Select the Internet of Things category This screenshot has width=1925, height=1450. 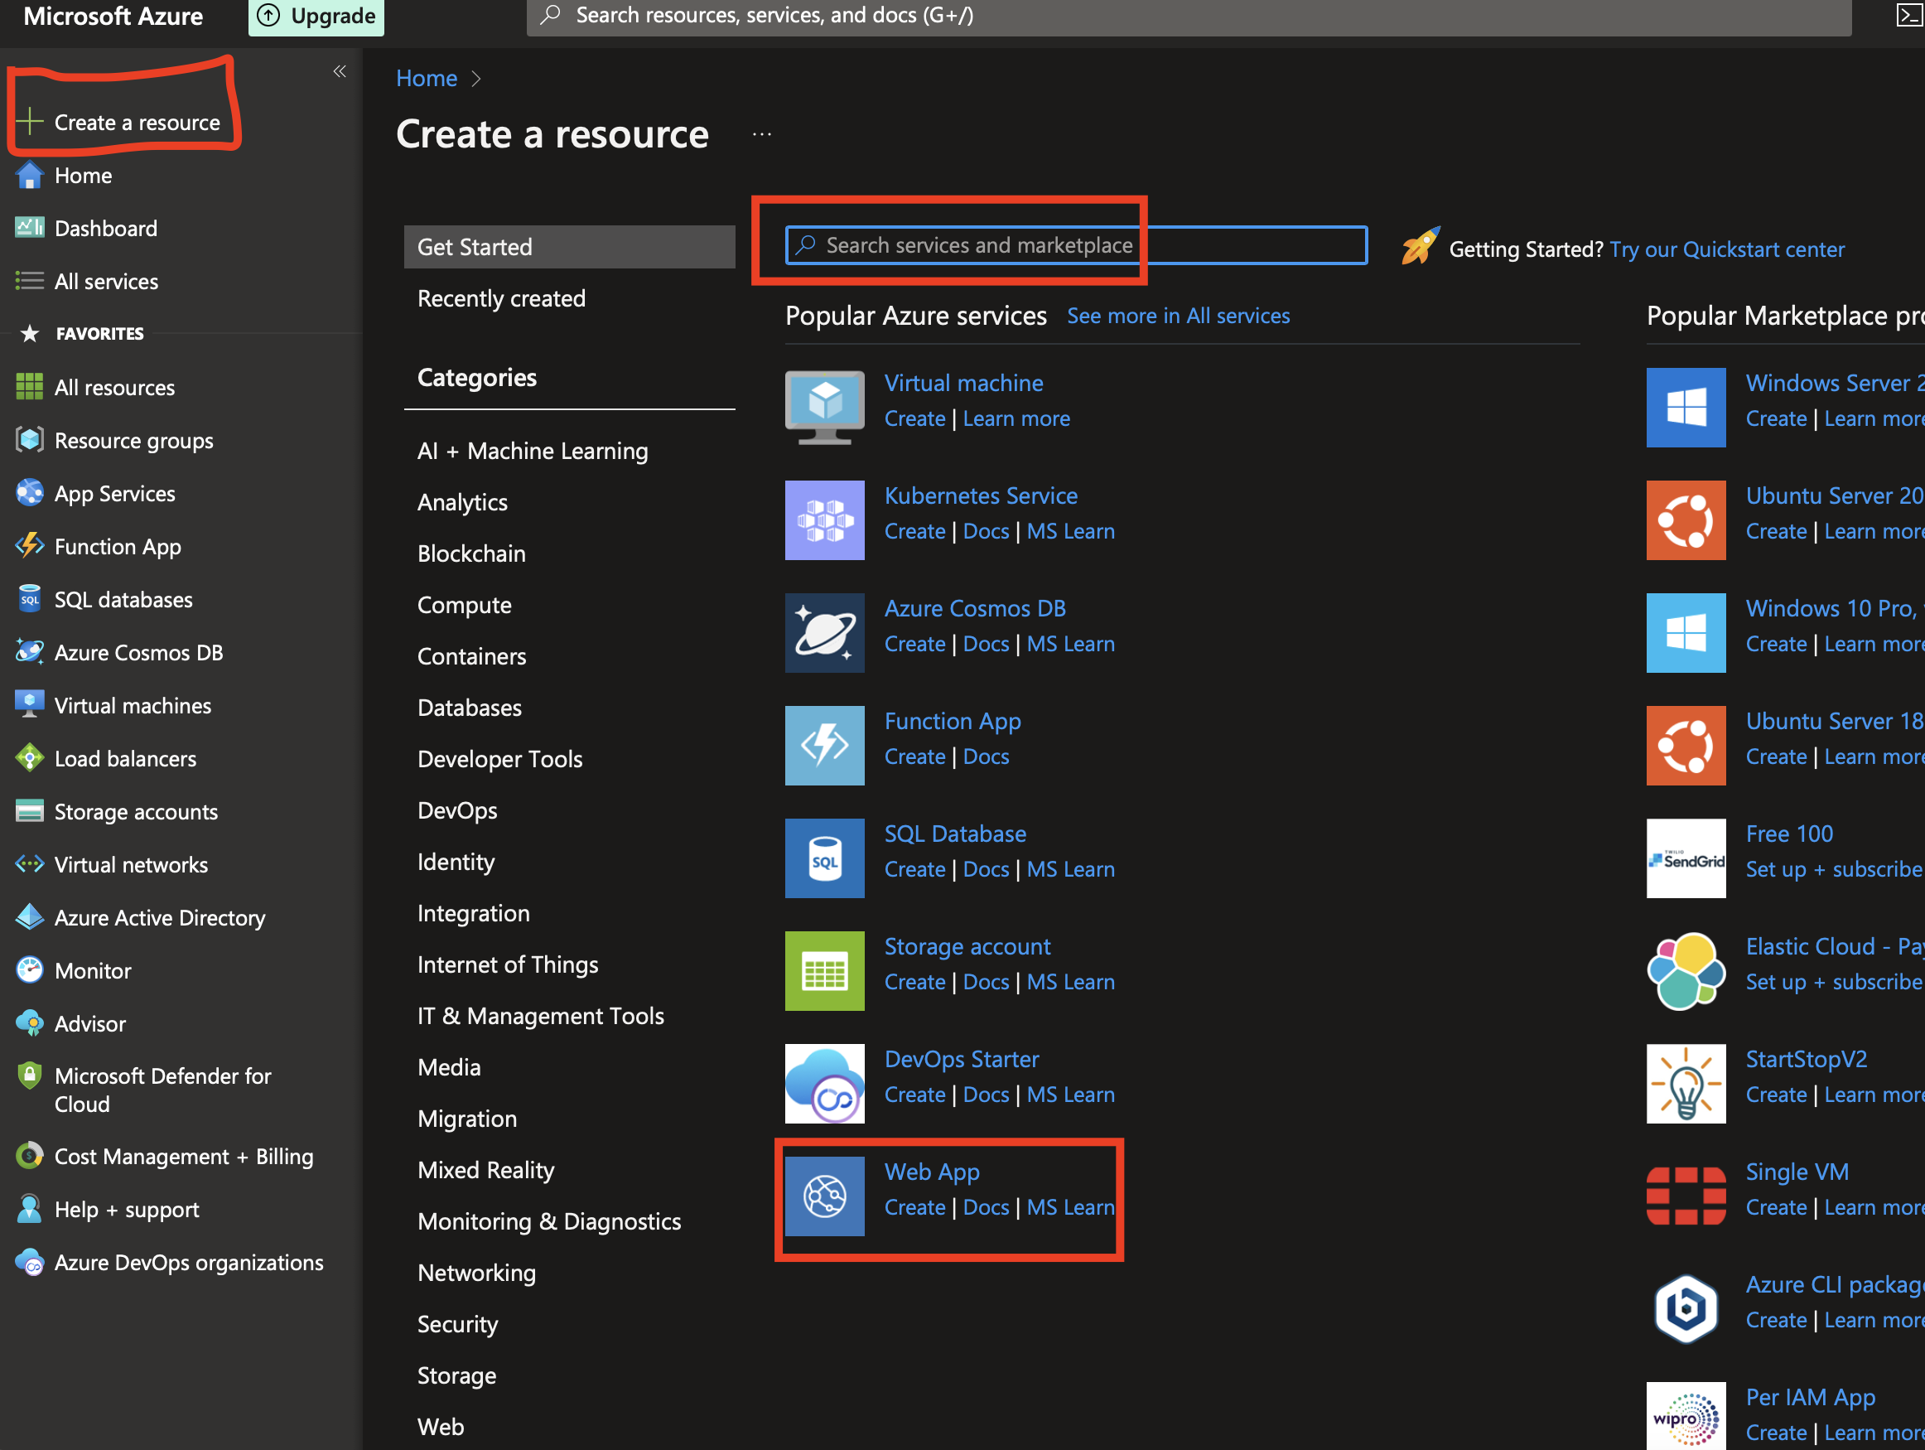pos(508,964)
